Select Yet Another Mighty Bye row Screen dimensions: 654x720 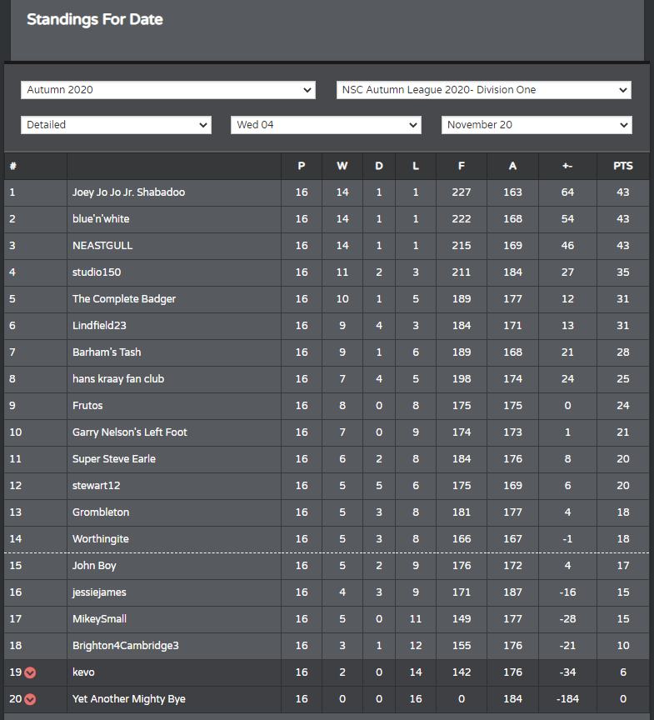pyautogui.click(x=327, y=699)
